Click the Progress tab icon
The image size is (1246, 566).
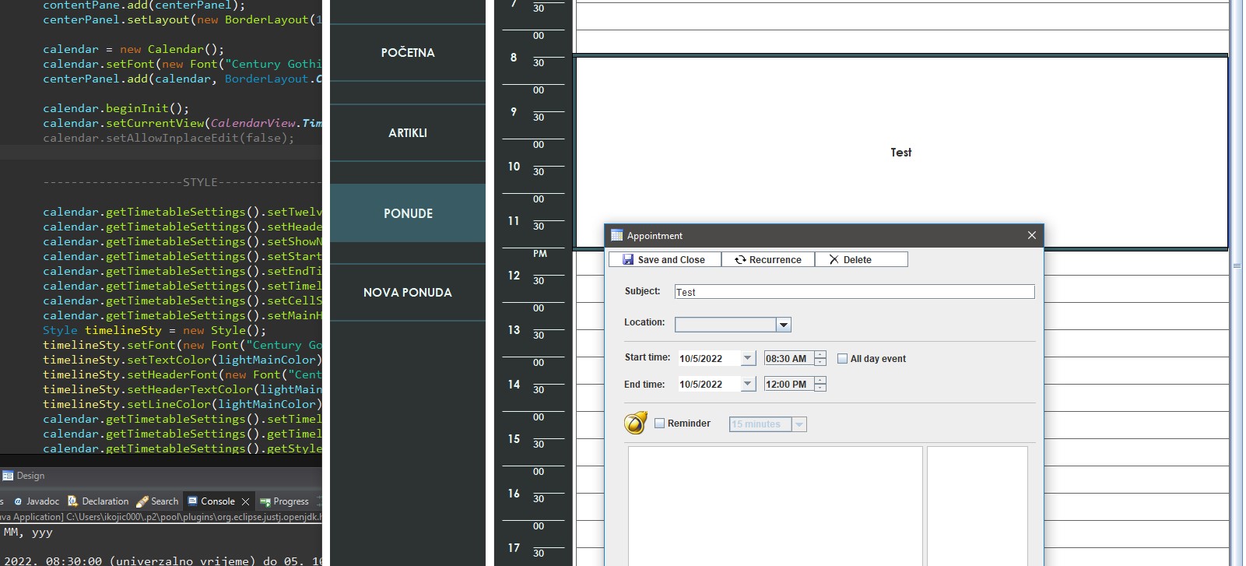[265, 501]
